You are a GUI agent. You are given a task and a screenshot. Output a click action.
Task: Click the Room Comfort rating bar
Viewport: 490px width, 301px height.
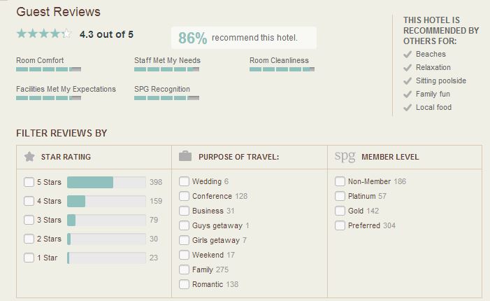pos(48,69)
